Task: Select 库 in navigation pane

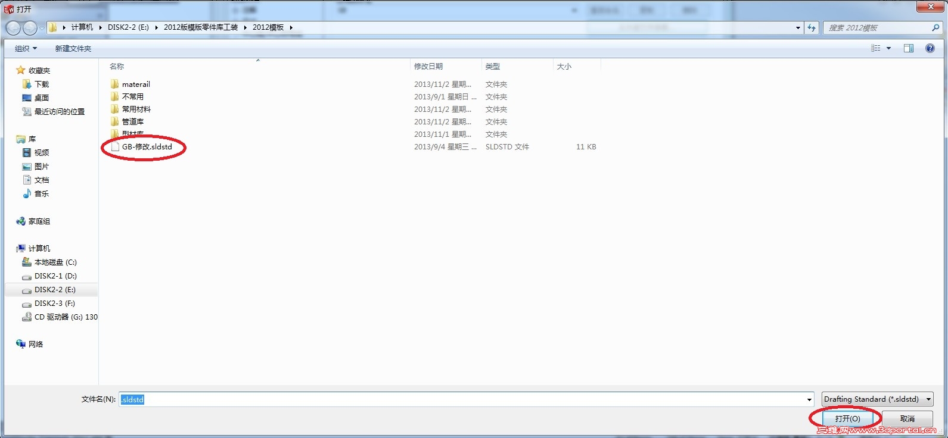Action: [x=32, y=139]
